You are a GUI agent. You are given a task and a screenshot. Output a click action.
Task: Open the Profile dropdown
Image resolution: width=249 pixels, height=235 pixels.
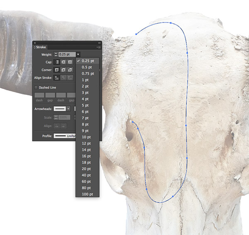[65, 136]
